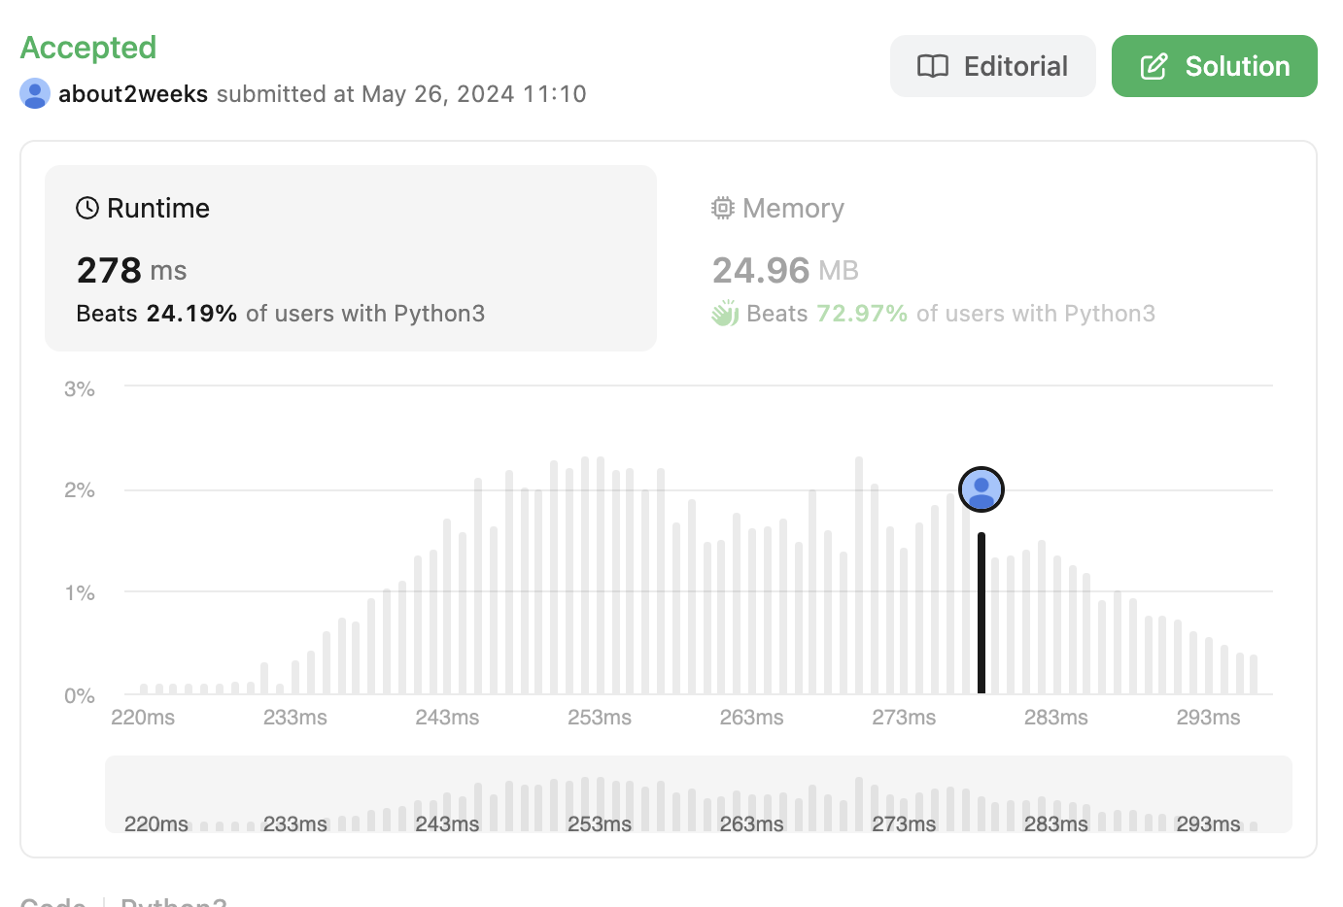Click the black highlighted runtime bar

click(x=981, y=614)
